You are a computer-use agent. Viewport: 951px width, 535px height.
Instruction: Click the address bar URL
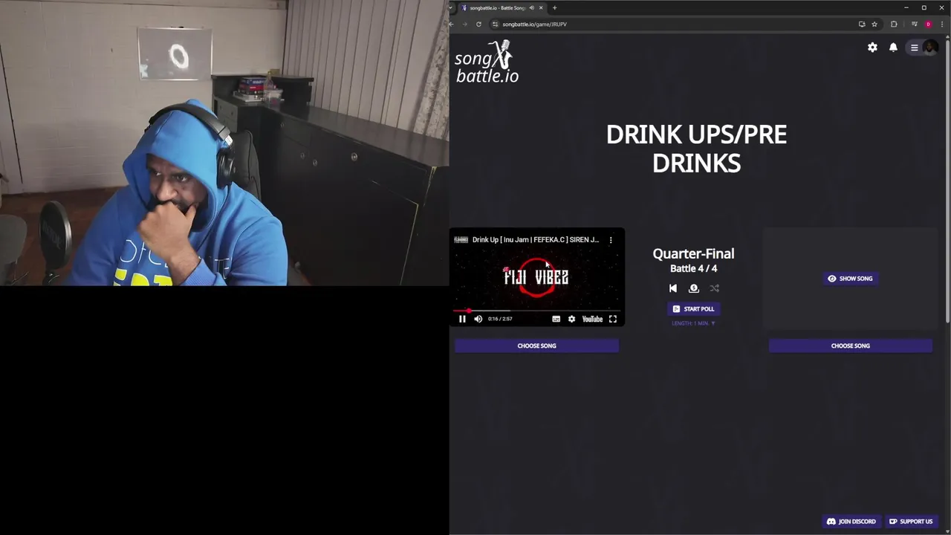click(534, 24)
